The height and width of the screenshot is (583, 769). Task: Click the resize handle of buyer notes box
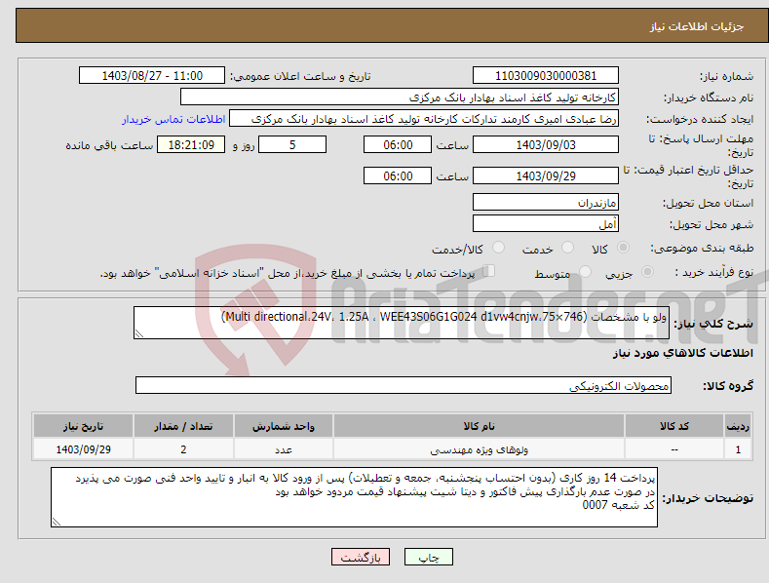(57, 523)
